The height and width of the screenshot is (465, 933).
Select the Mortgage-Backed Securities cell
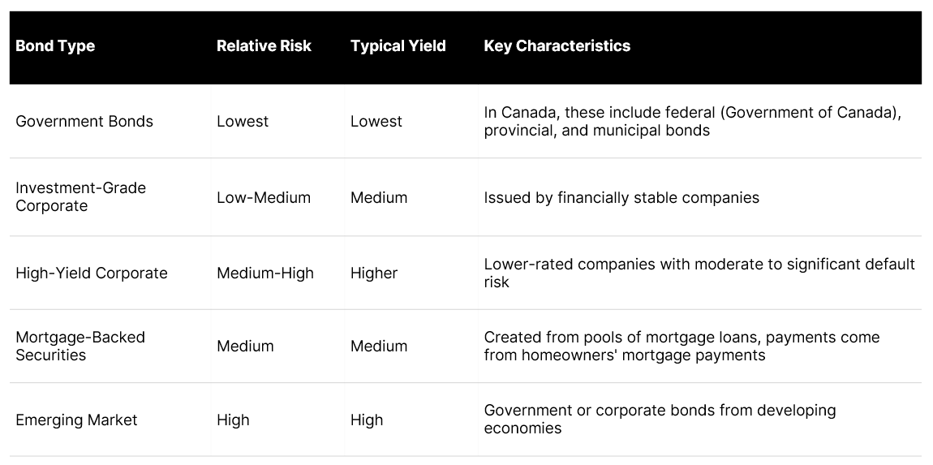coord(80,347)
